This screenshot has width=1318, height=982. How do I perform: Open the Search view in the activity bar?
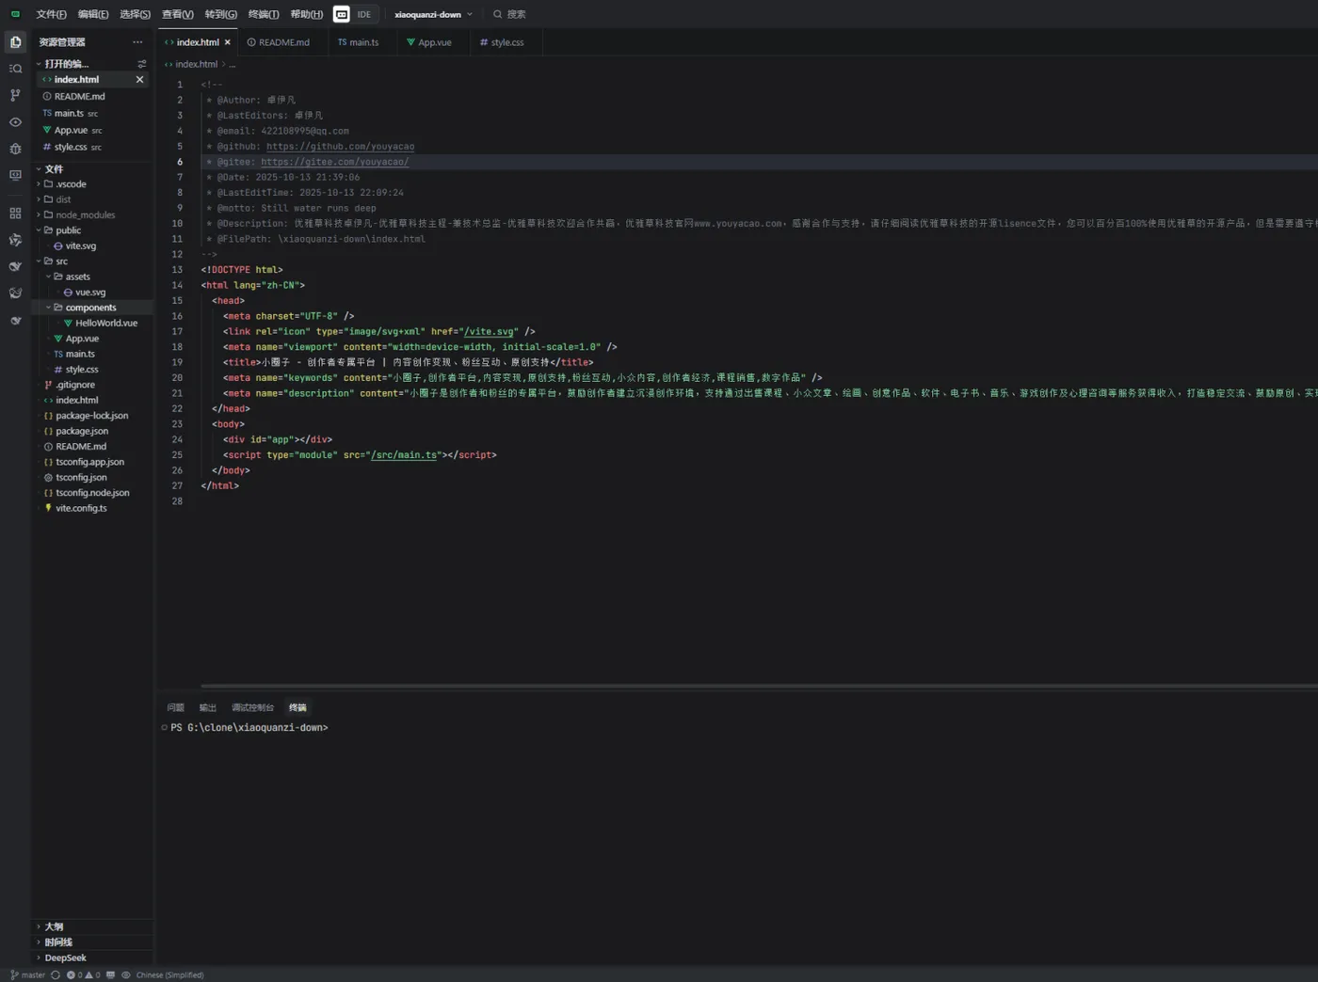coord(15,69)
